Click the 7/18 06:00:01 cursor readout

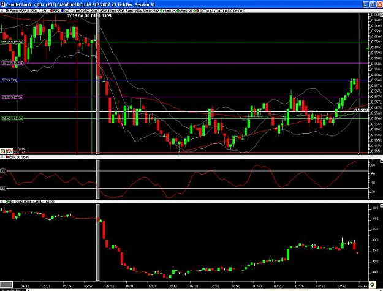tap(82, 16)
